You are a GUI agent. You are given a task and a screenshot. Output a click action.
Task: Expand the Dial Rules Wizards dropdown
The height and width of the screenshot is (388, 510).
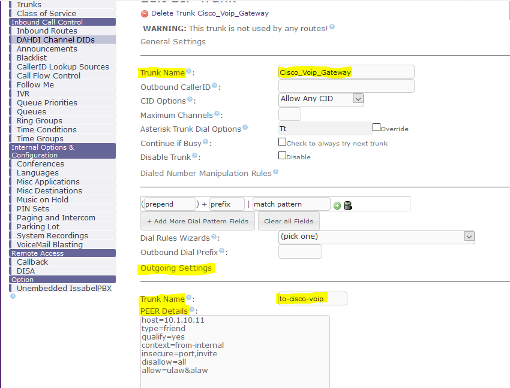pyautogui.click(x=376, y=237)
